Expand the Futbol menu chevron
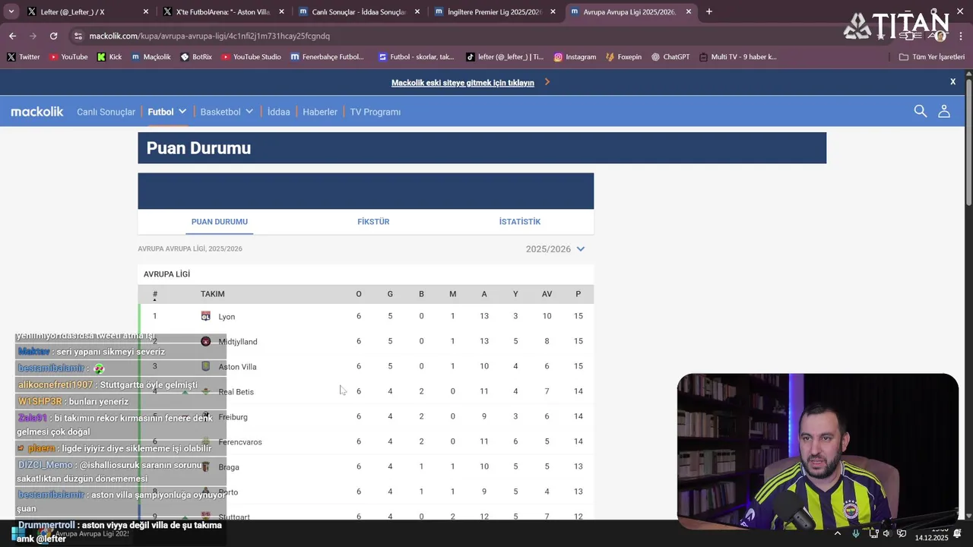973x547 pixels. coord(182,112)
